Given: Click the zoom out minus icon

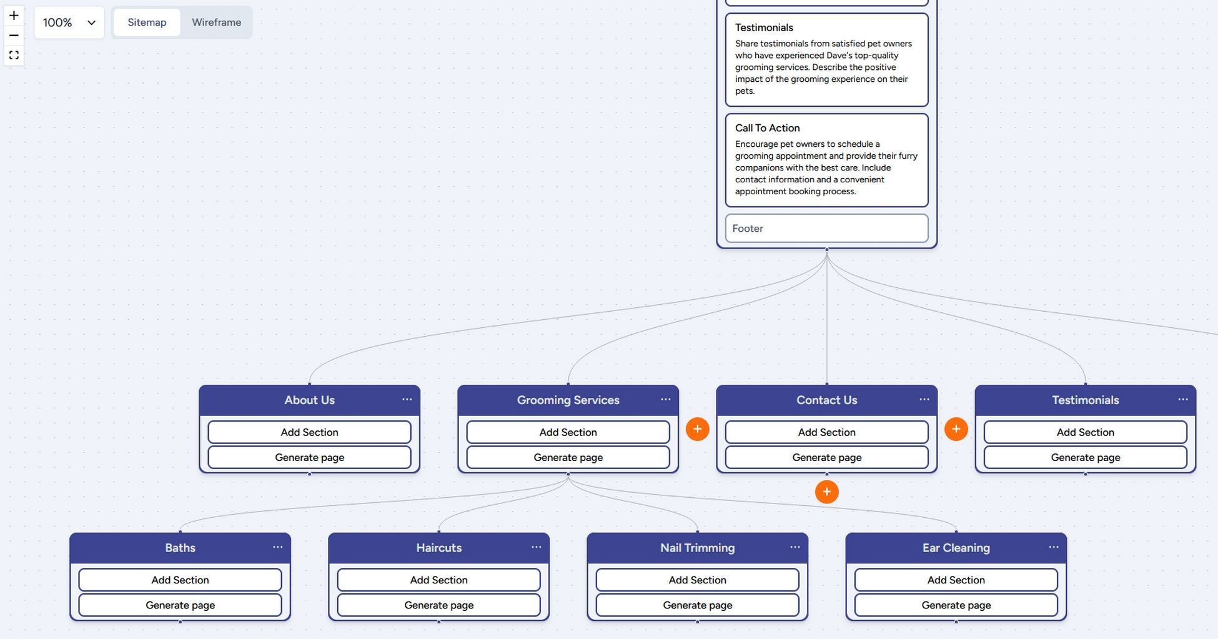Looking at the screenshot, I should 14,36.
